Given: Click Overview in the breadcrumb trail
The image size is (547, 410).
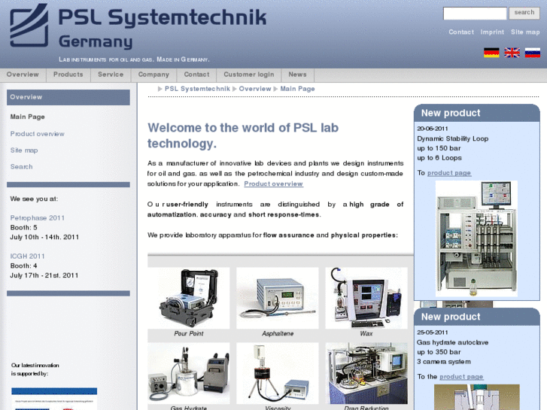Looking at the screenshot, I should [x=254, y=89].
